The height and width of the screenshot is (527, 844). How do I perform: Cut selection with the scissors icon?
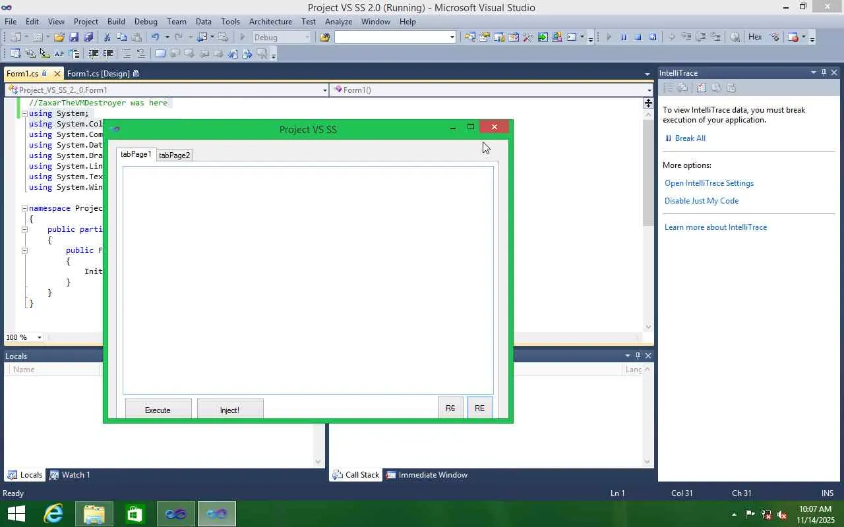pyautogui.click(x=107, y=38)
